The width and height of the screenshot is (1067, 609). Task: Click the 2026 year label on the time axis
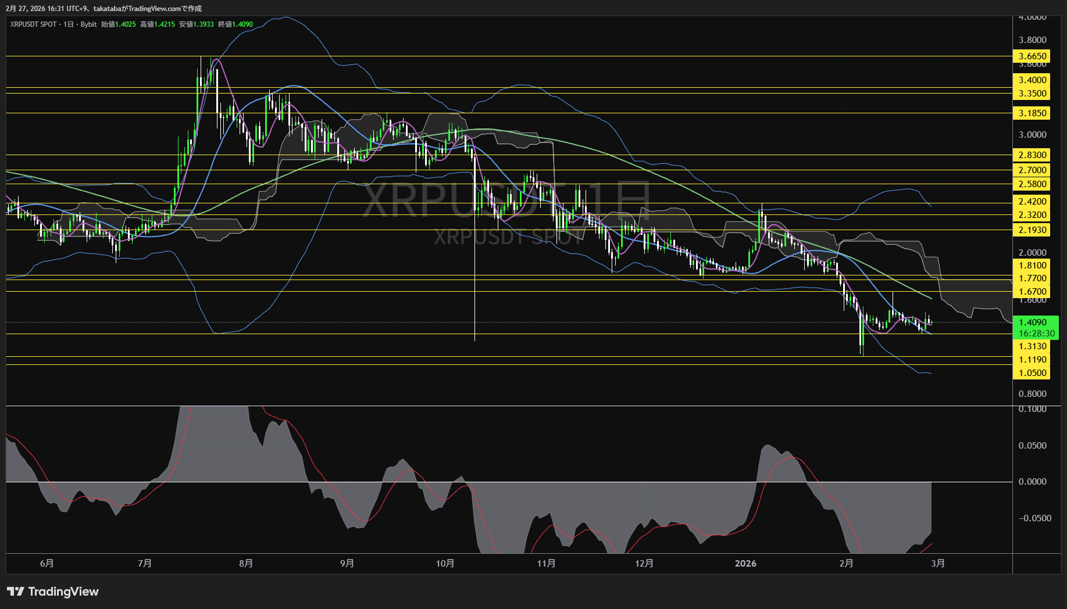[x=746, y=564]
